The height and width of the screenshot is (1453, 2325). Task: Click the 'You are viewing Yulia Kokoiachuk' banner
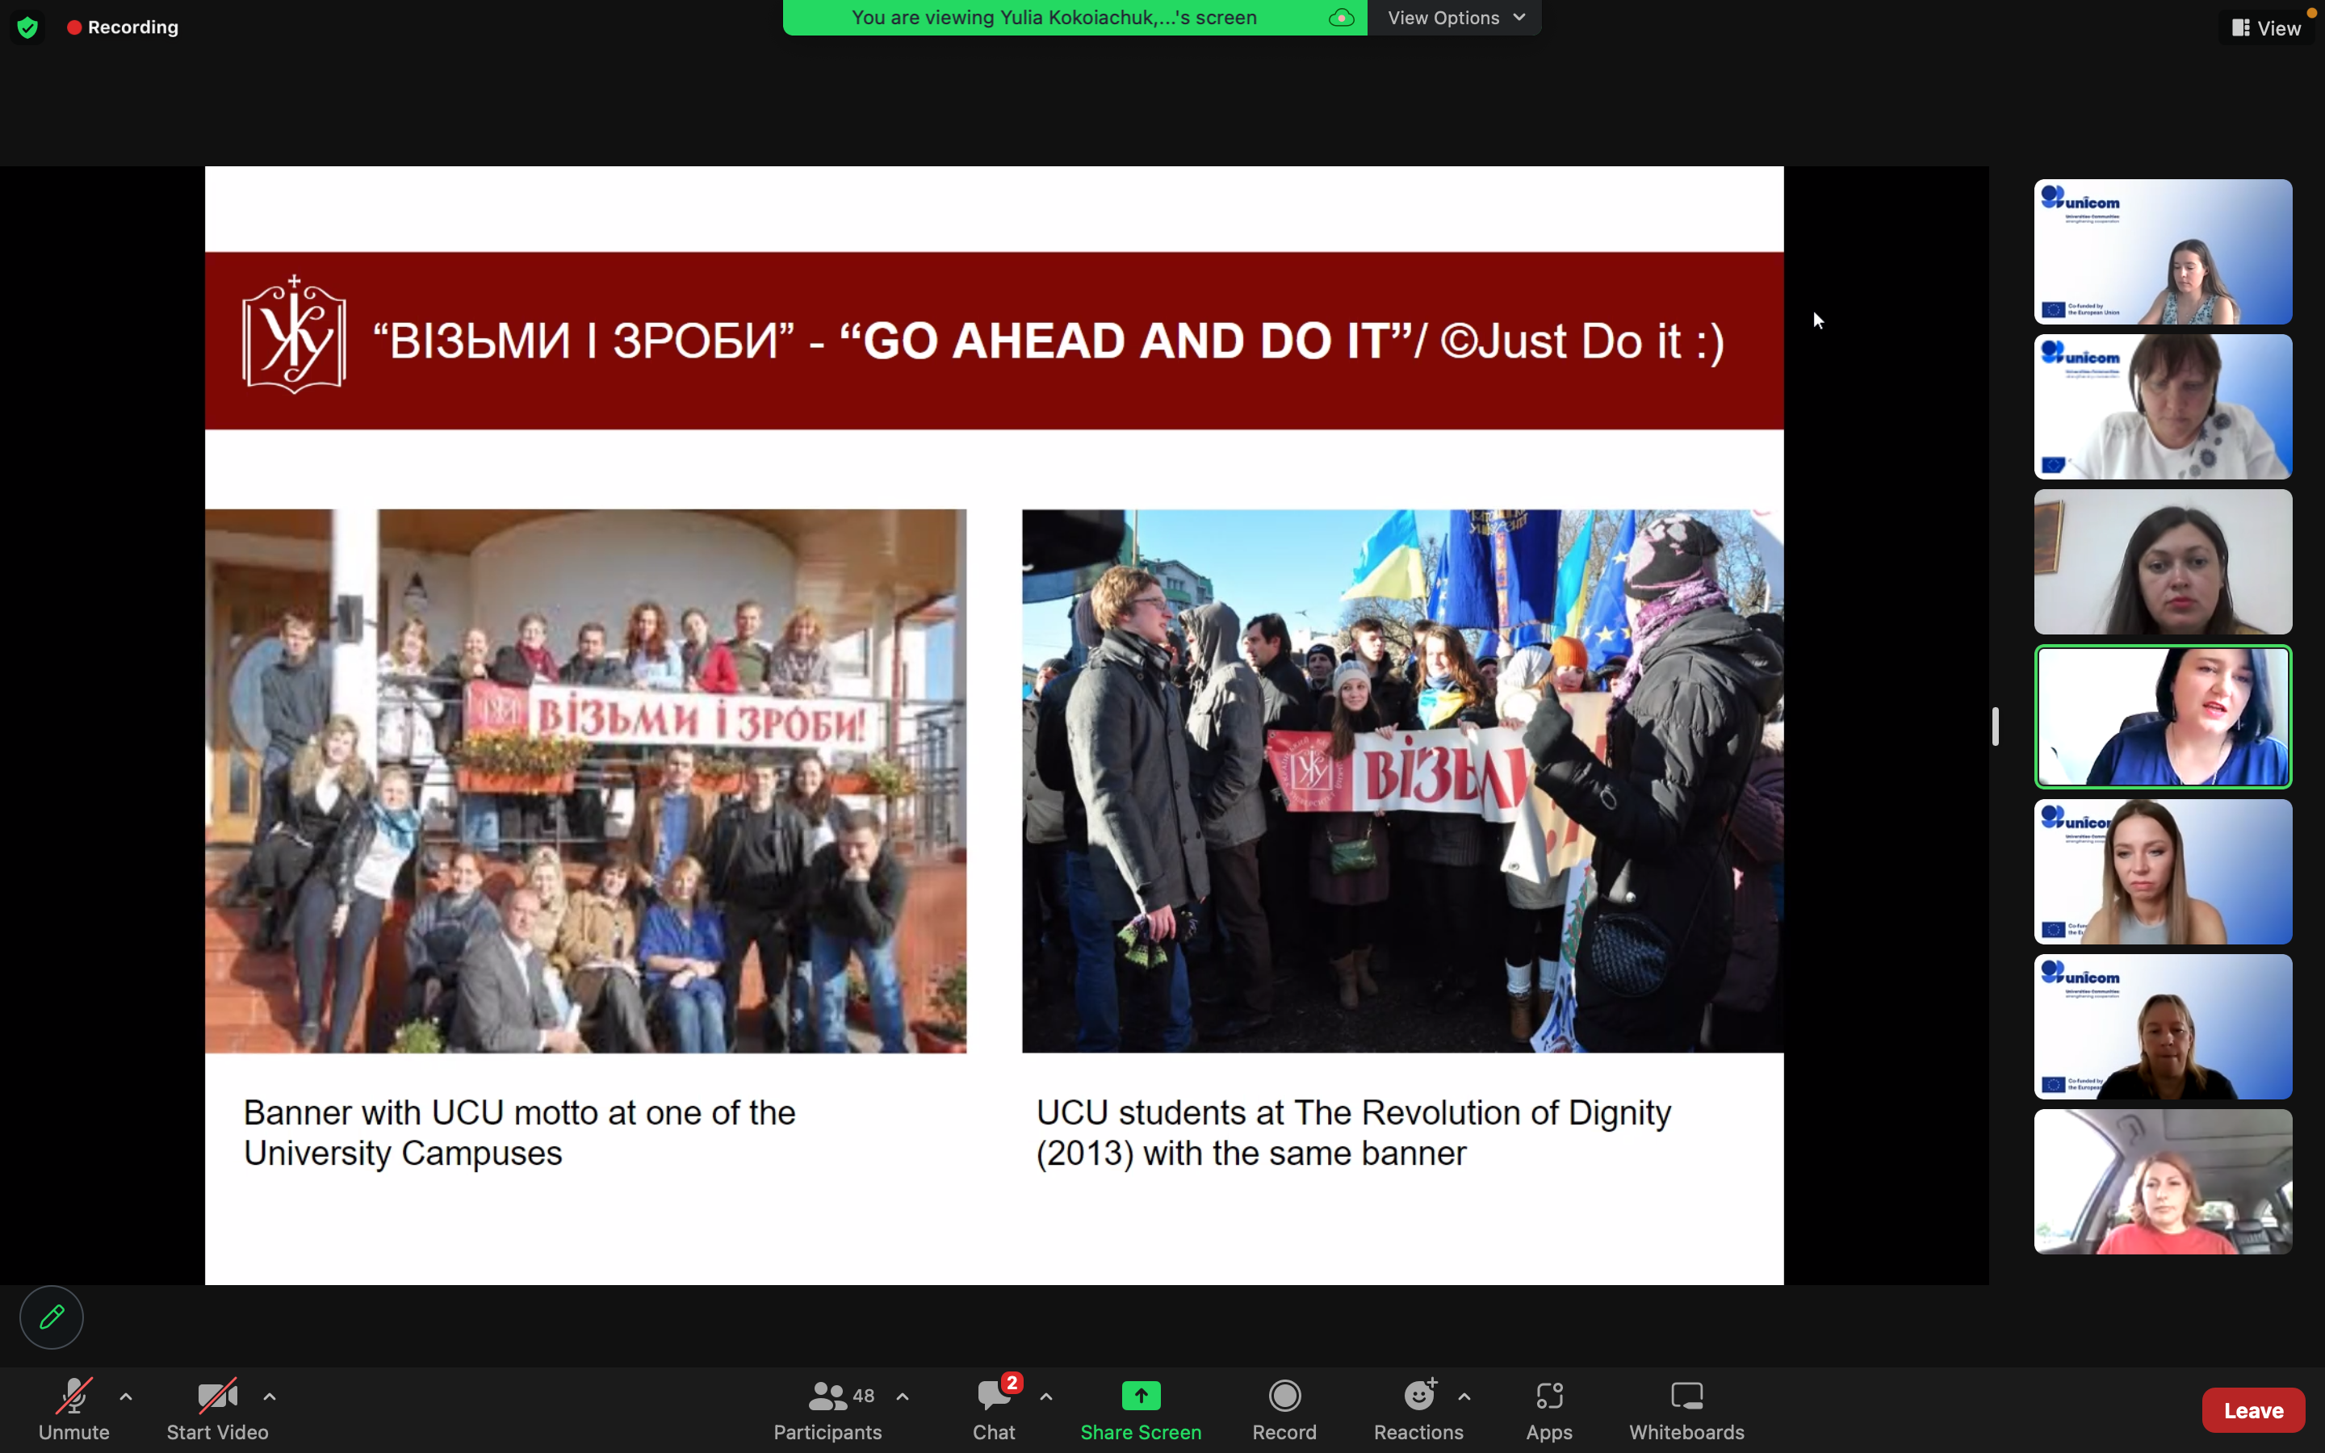(1075, 17)
